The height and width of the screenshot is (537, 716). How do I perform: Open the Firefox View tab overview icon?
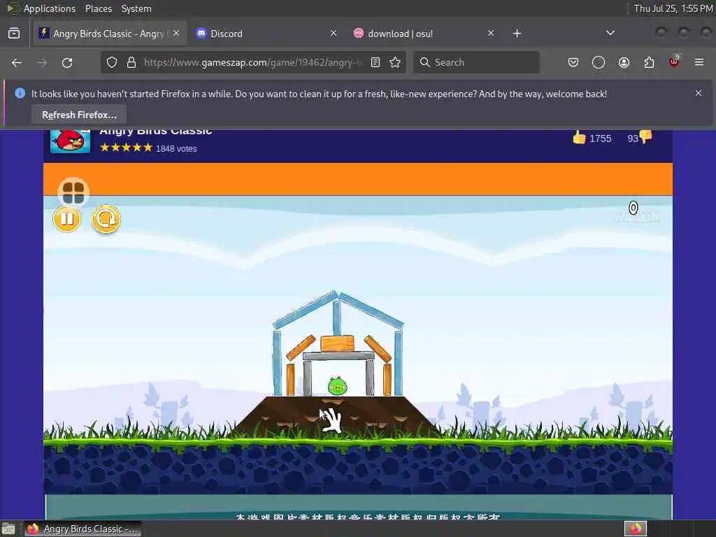click(x=14, y=34)
